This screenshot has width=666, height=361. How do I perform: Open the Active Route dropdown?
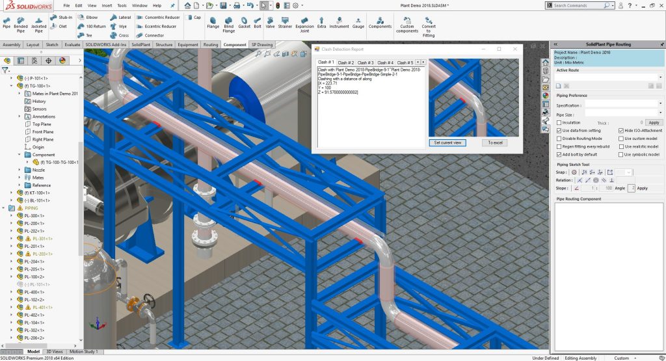660,77
